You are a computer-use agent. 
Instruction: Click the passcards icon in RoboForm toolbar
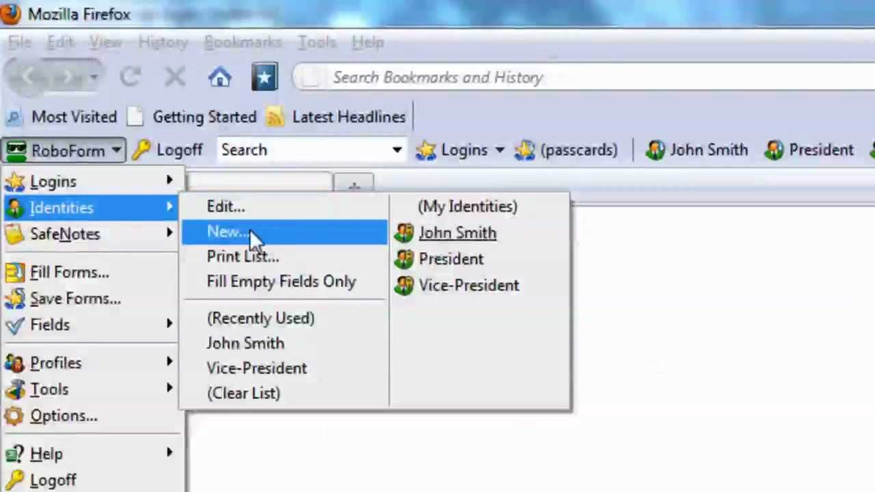(x=524, y=150)
